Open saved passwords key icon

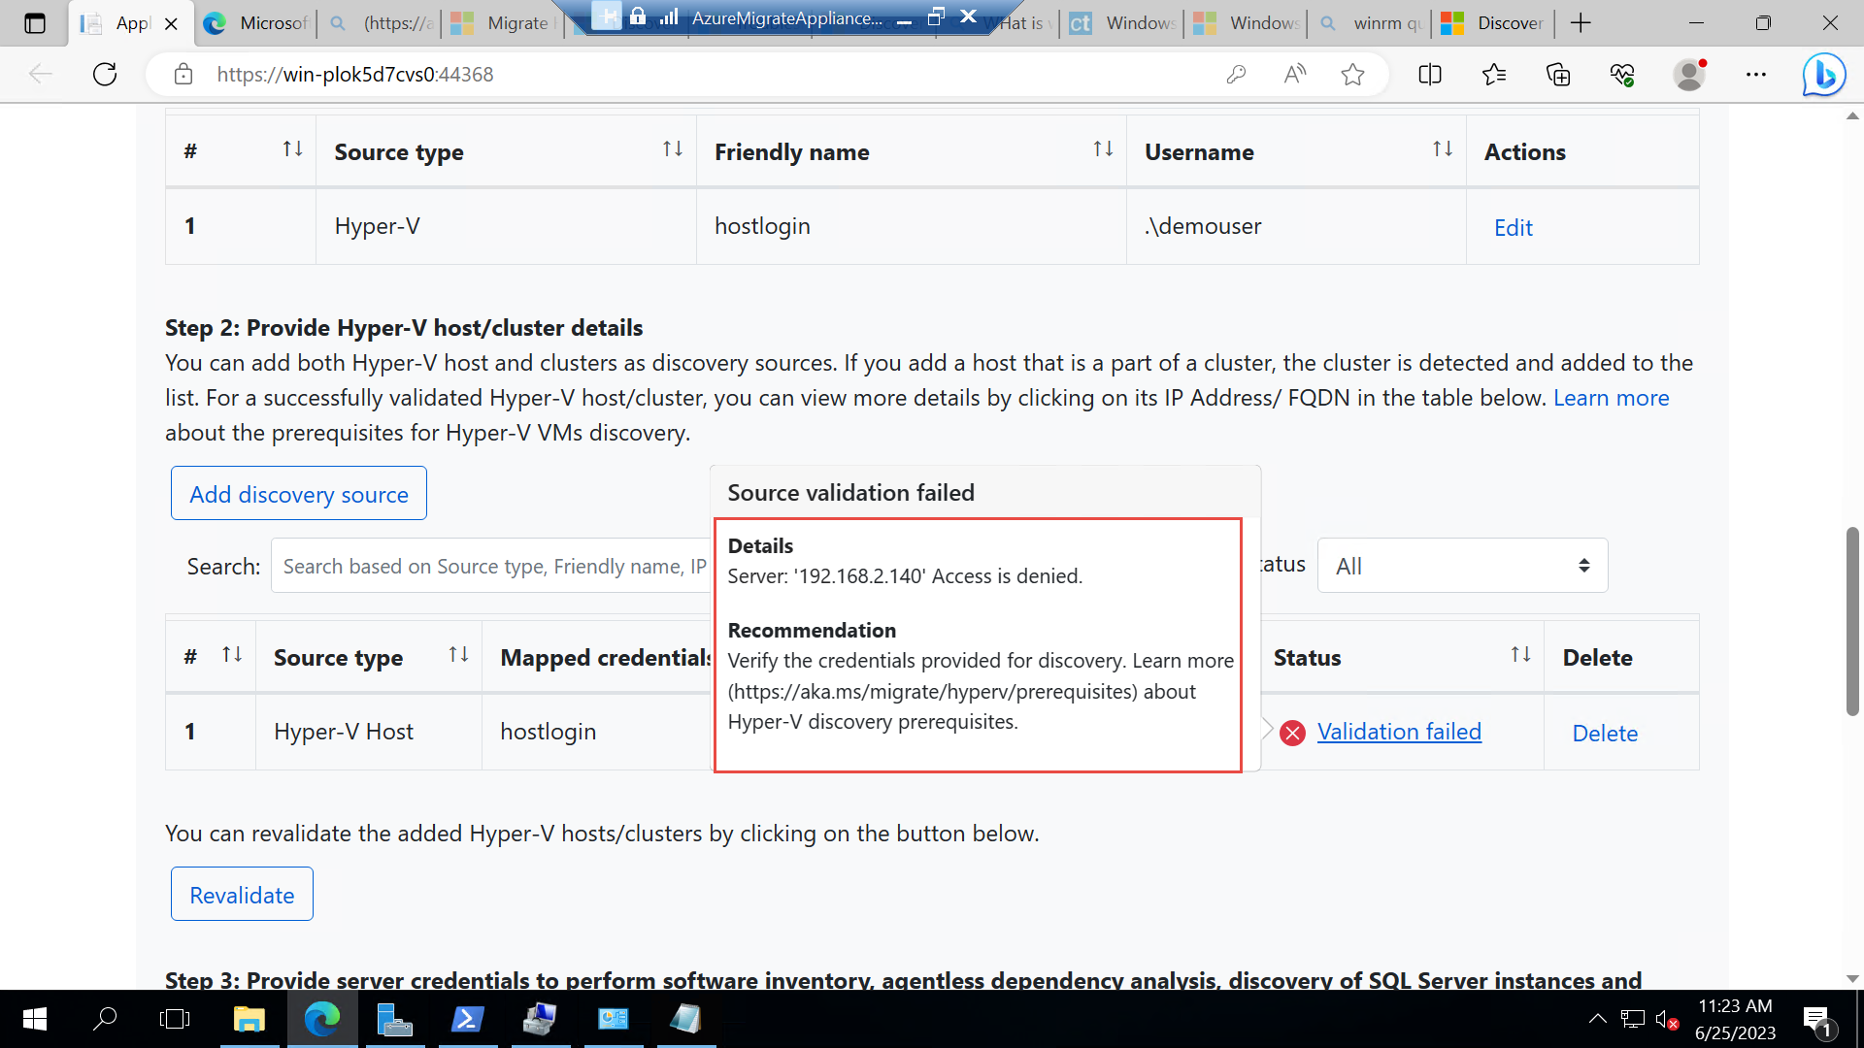1236,74
